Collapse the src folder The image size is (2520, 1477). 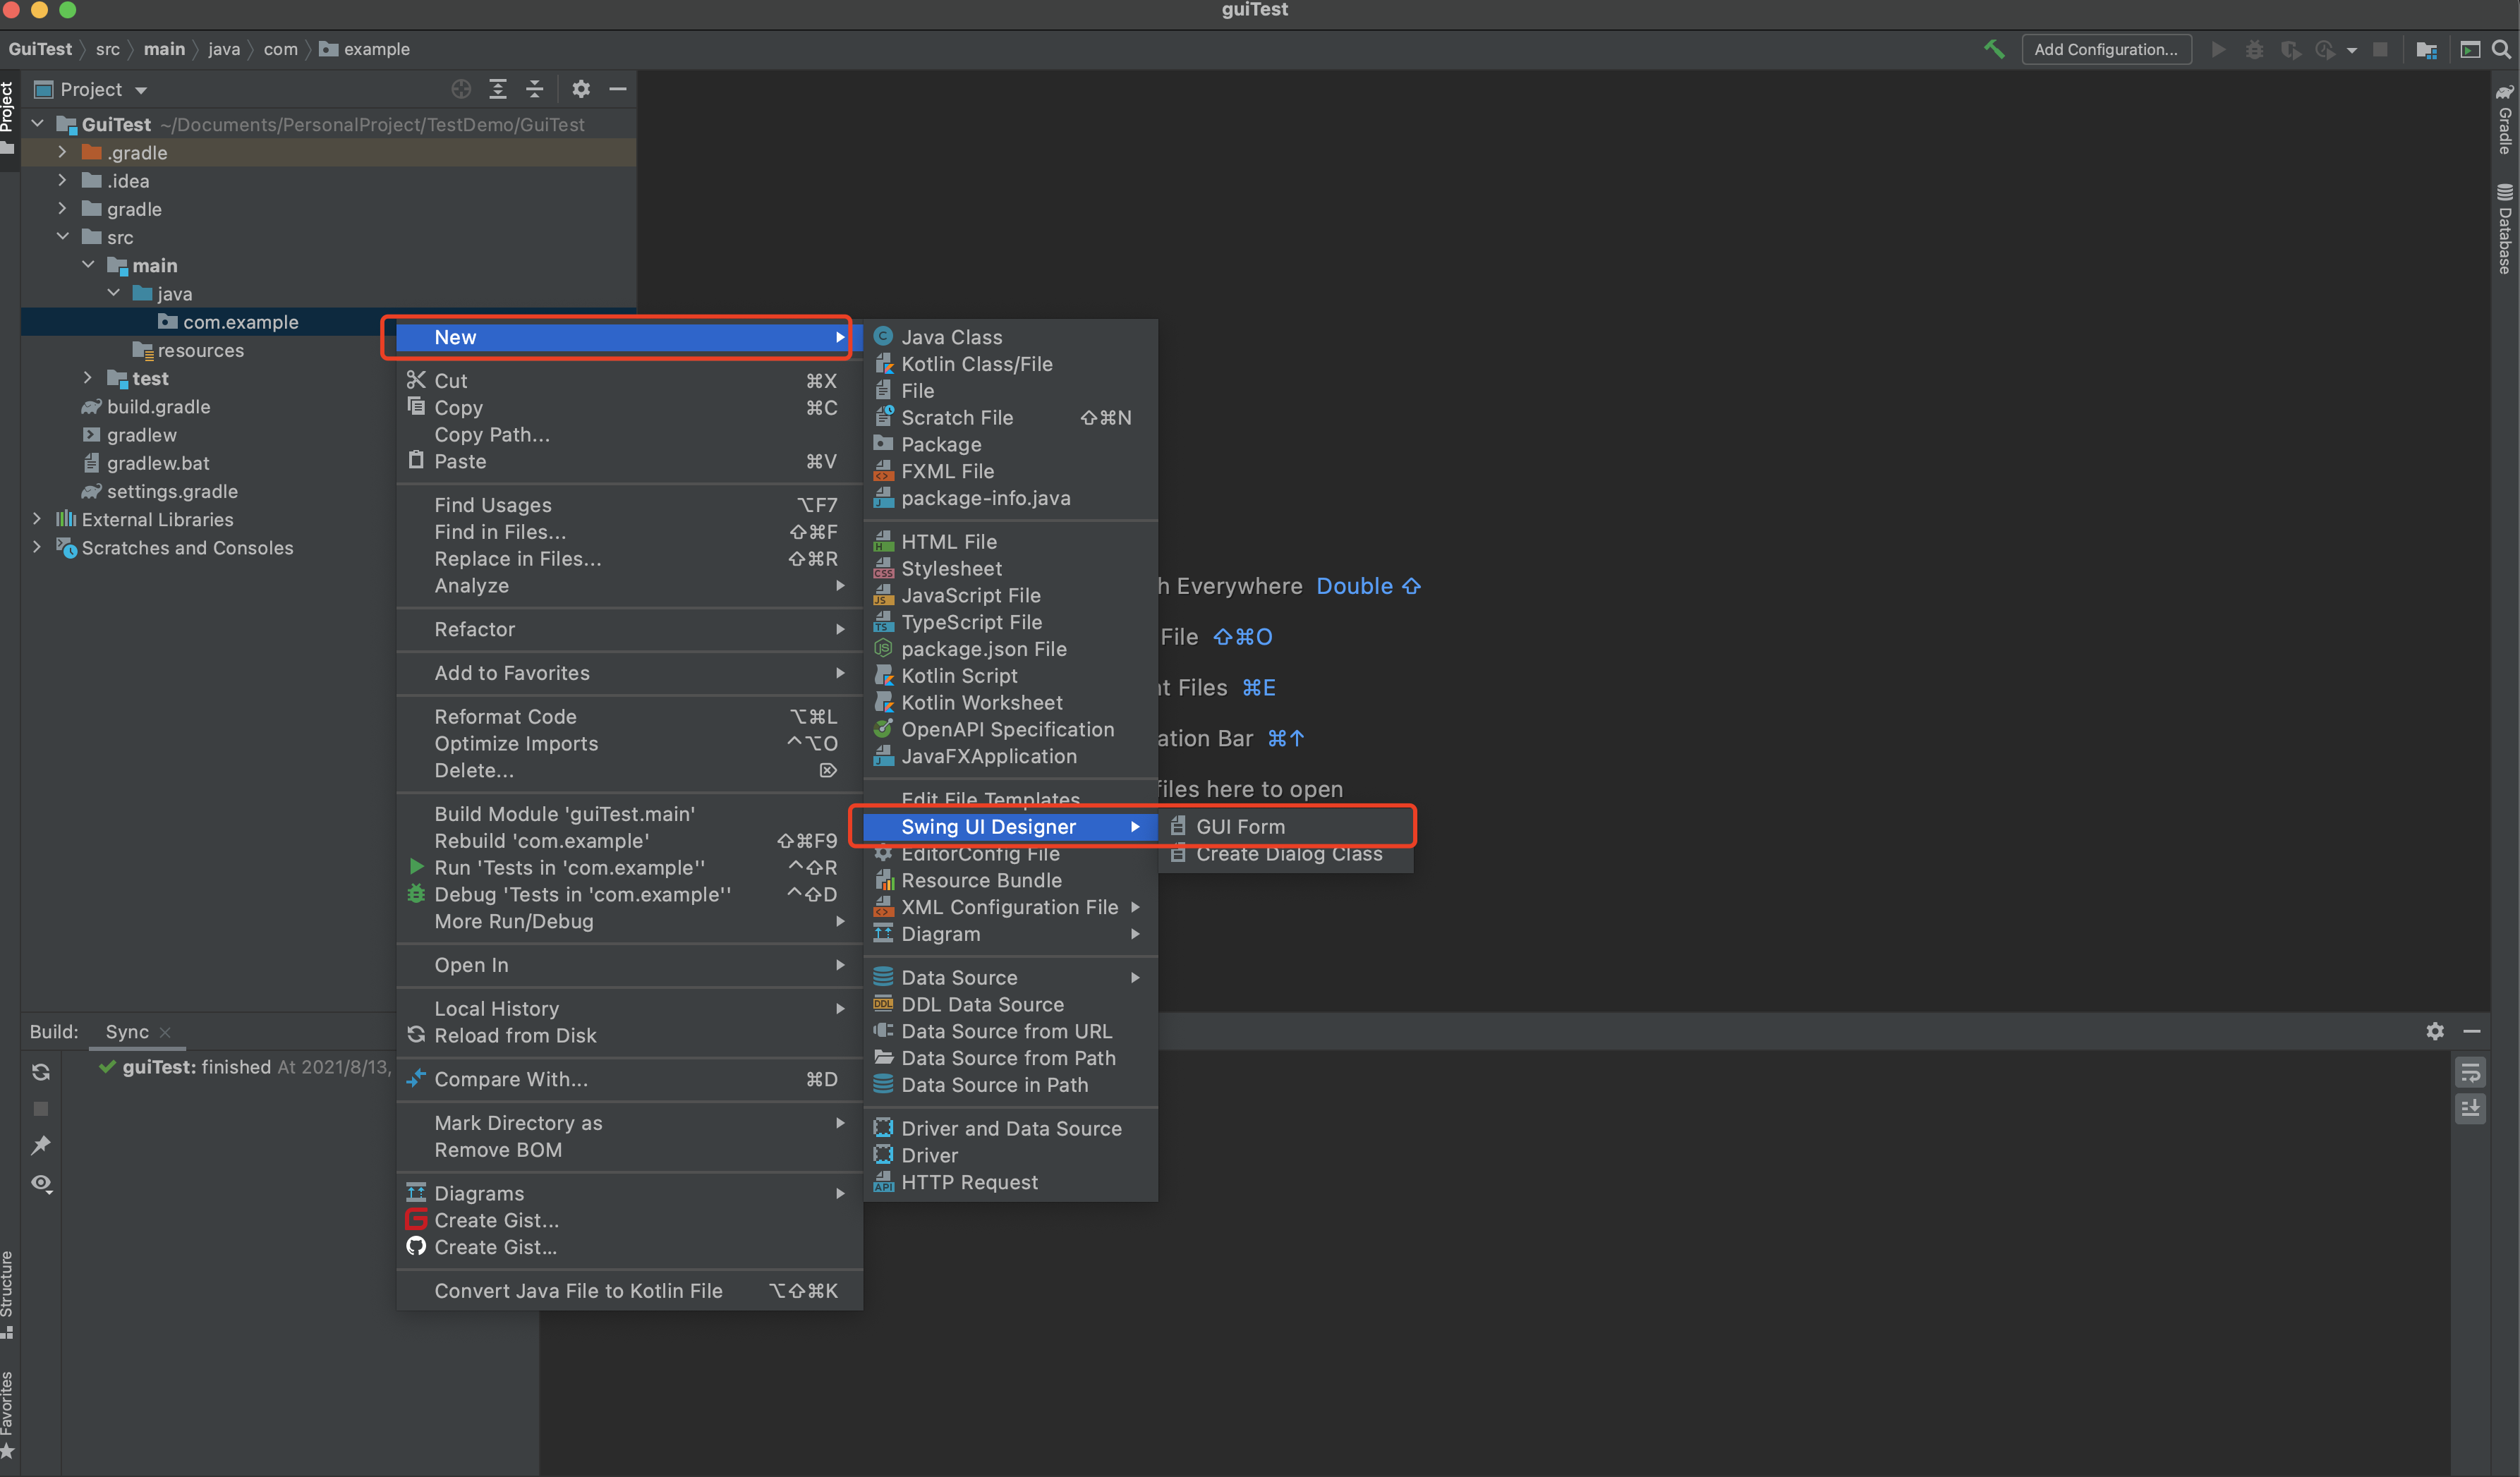62,236
